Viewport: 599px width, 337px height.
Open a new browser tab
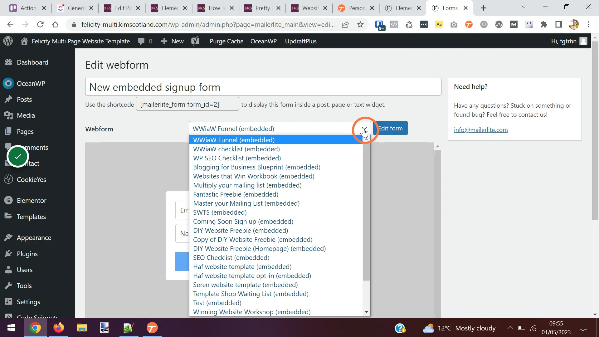pyautogui.click(x=483, y=8)
